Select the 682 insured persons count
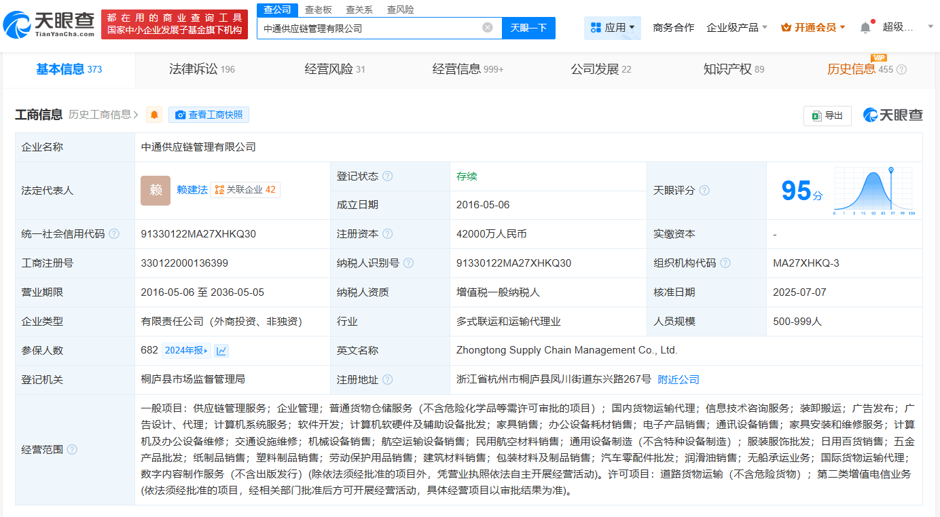Viewport: 940px width, 517px height. tap(149, 351)
